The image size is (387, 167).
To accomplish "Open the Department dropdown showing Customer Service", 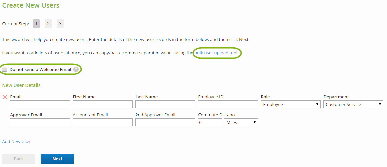I will 353,104.
